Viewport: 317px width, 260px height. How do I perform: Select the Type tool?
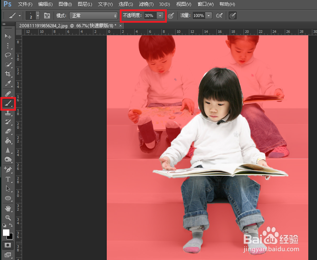pos(8,179)
